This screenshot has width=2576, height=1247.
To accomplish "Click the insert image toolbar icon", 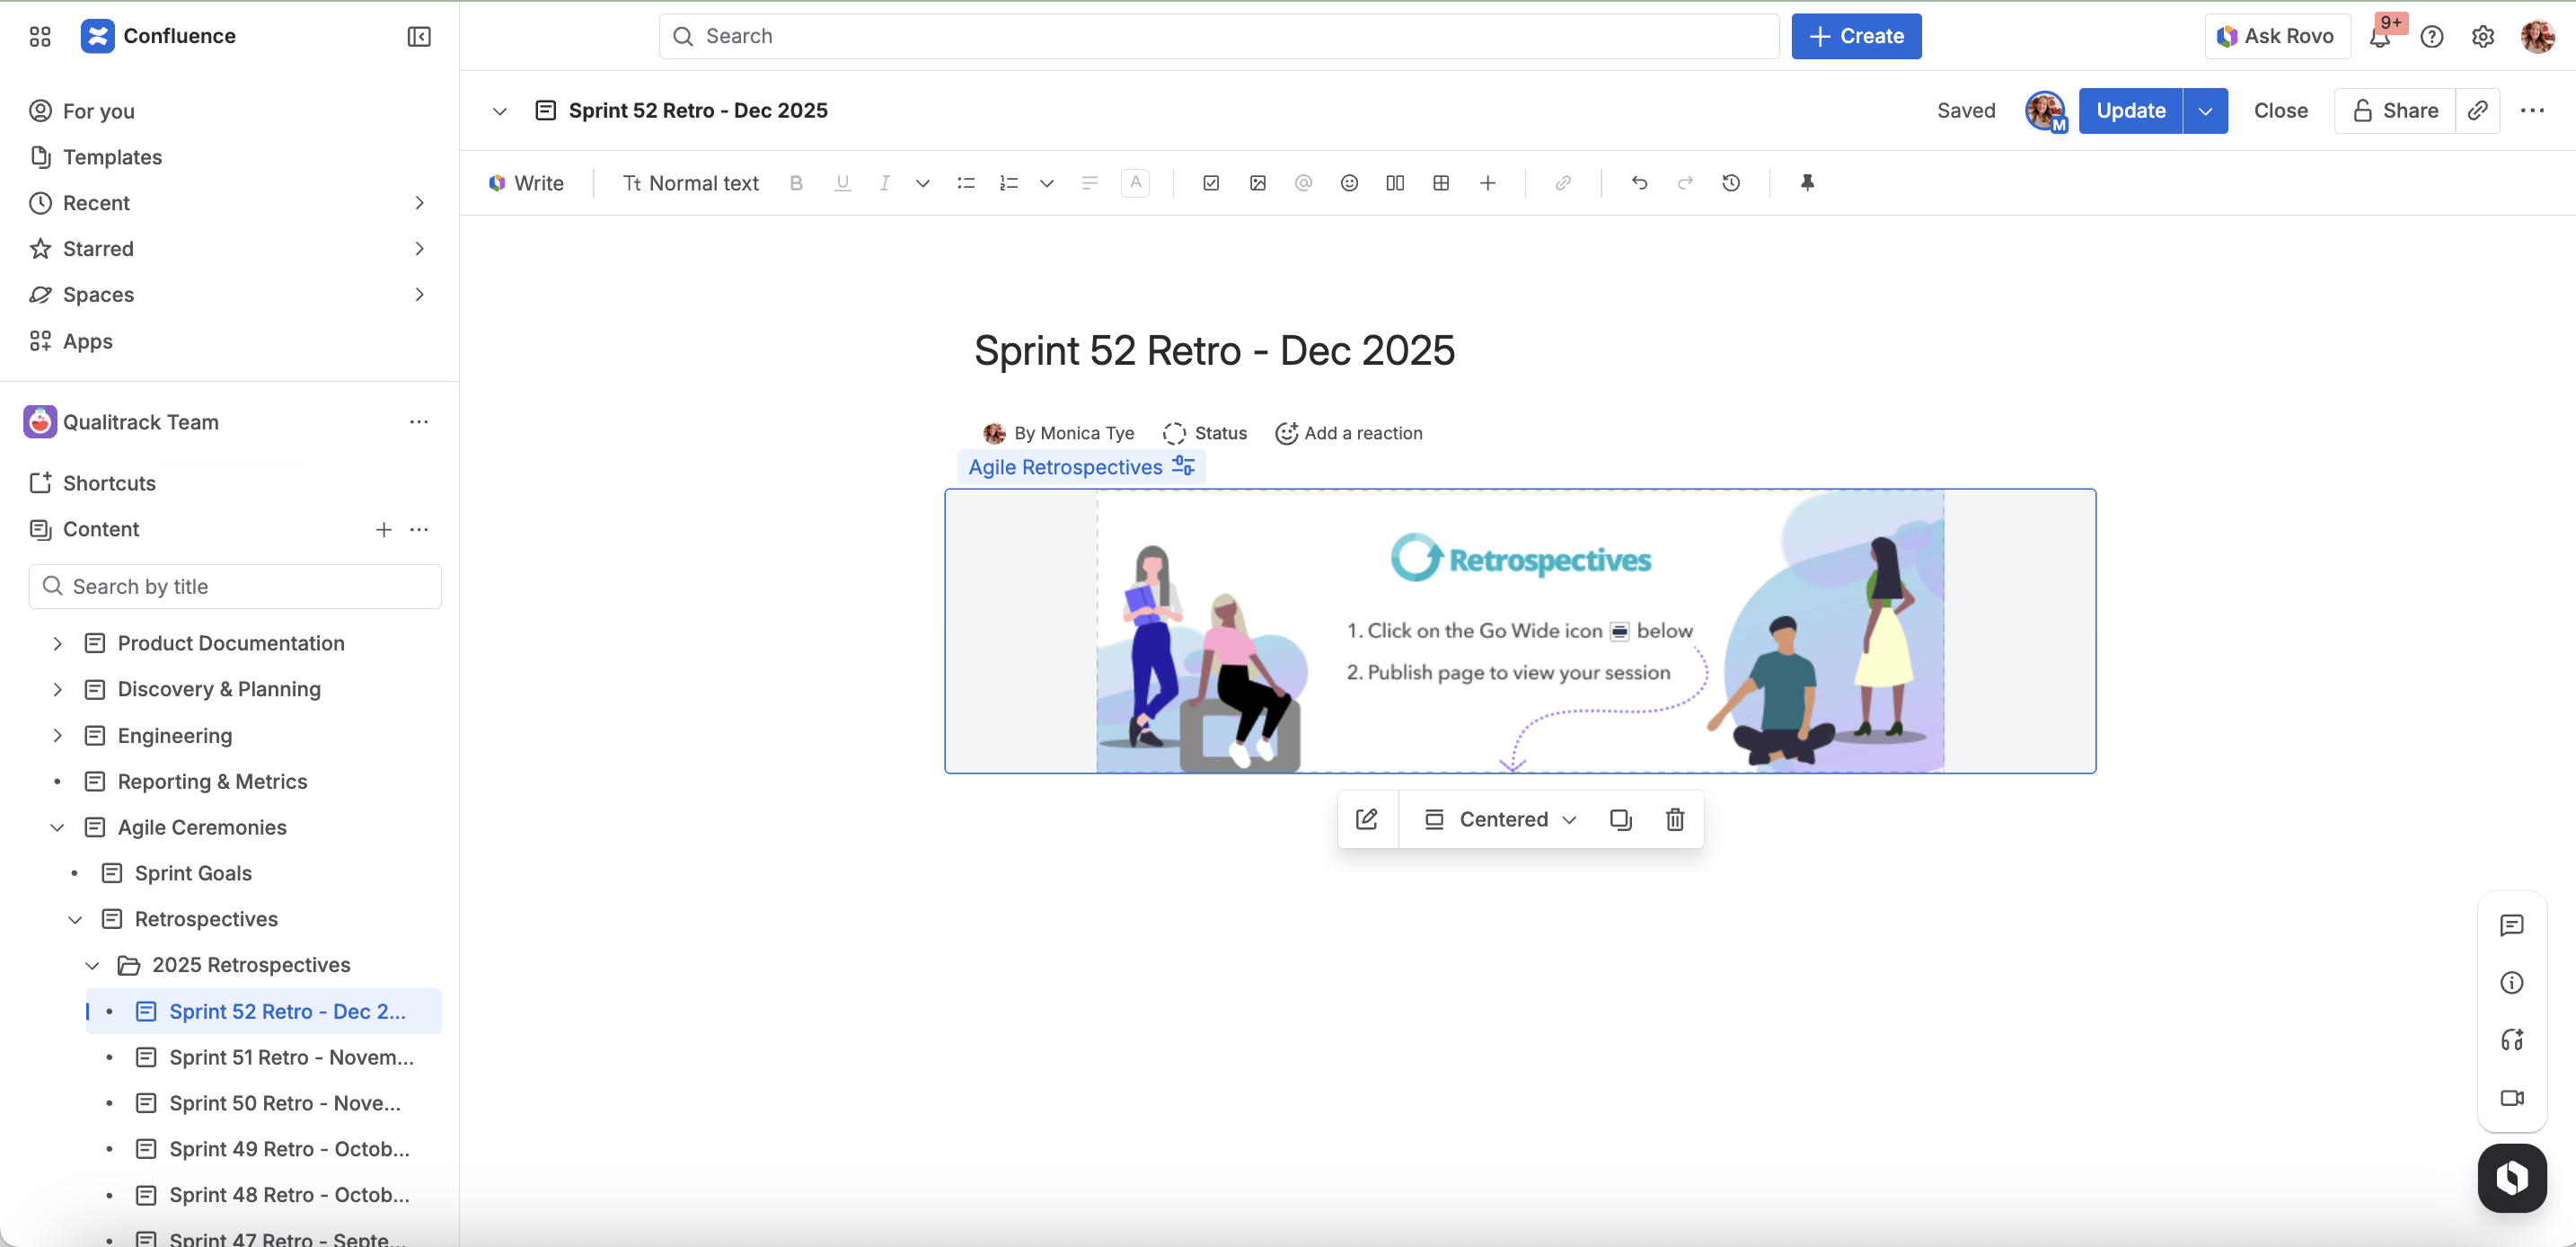I will [x=1258, y=183].
